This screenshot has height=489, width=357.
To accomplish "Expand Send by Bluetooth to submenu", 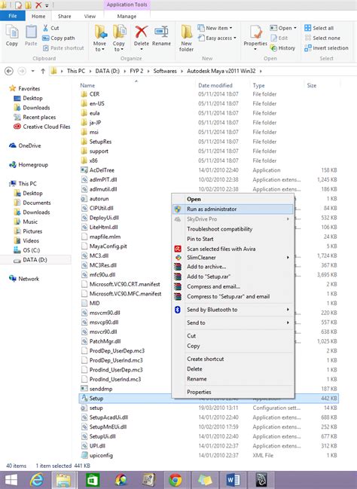I will click(288, 310).
